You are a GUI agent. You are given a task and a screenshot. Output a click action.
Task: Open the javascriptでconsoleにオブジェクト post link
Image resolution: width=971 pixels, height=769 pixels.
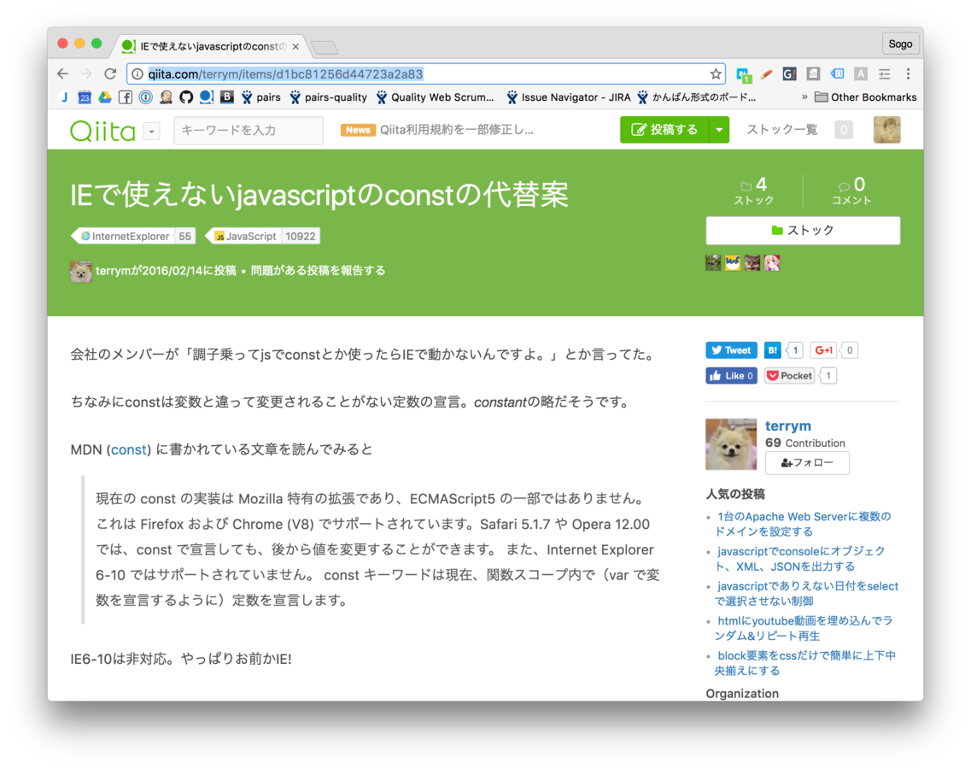tap(801, 558)
